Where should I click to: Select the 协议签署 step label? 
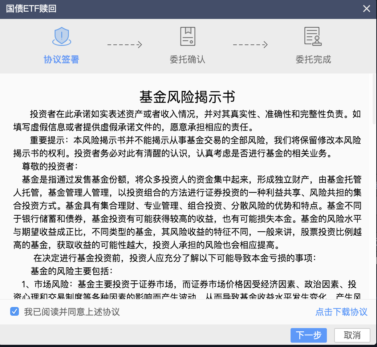coord(61,60)
